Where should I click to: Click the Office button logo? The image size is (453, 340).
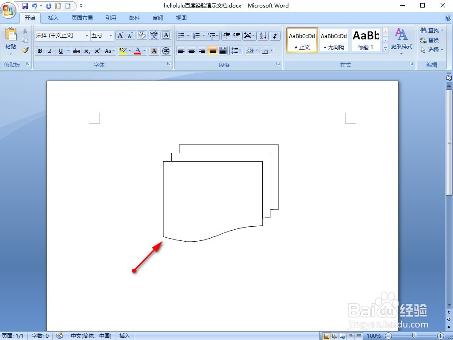pyautogui.click(x=8, y=10)
